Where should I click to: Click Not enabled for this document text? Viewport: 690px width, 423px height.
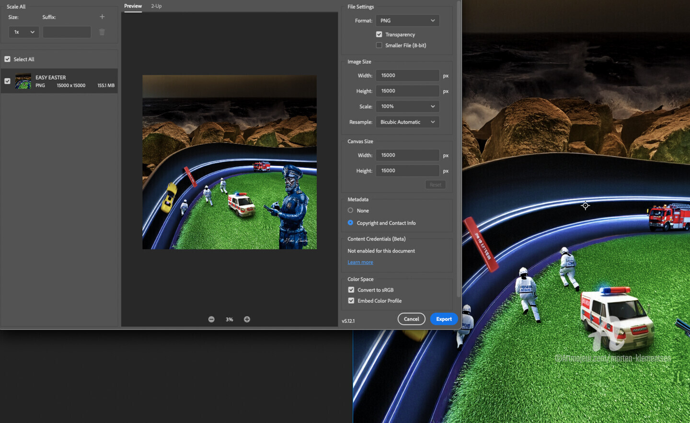[381, 251]
